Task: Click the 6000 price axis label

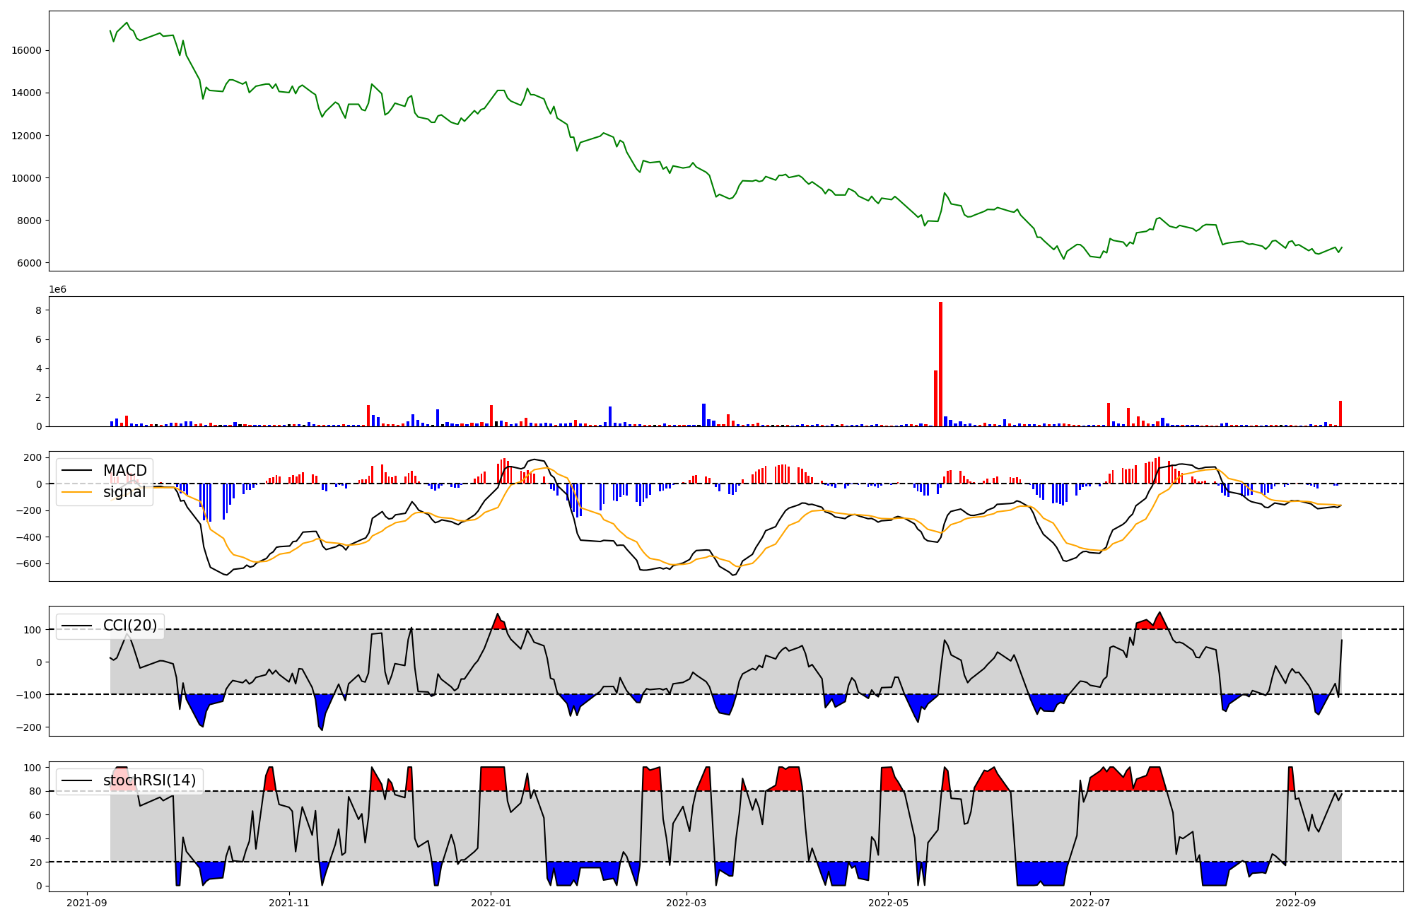Action: (29, 263)
